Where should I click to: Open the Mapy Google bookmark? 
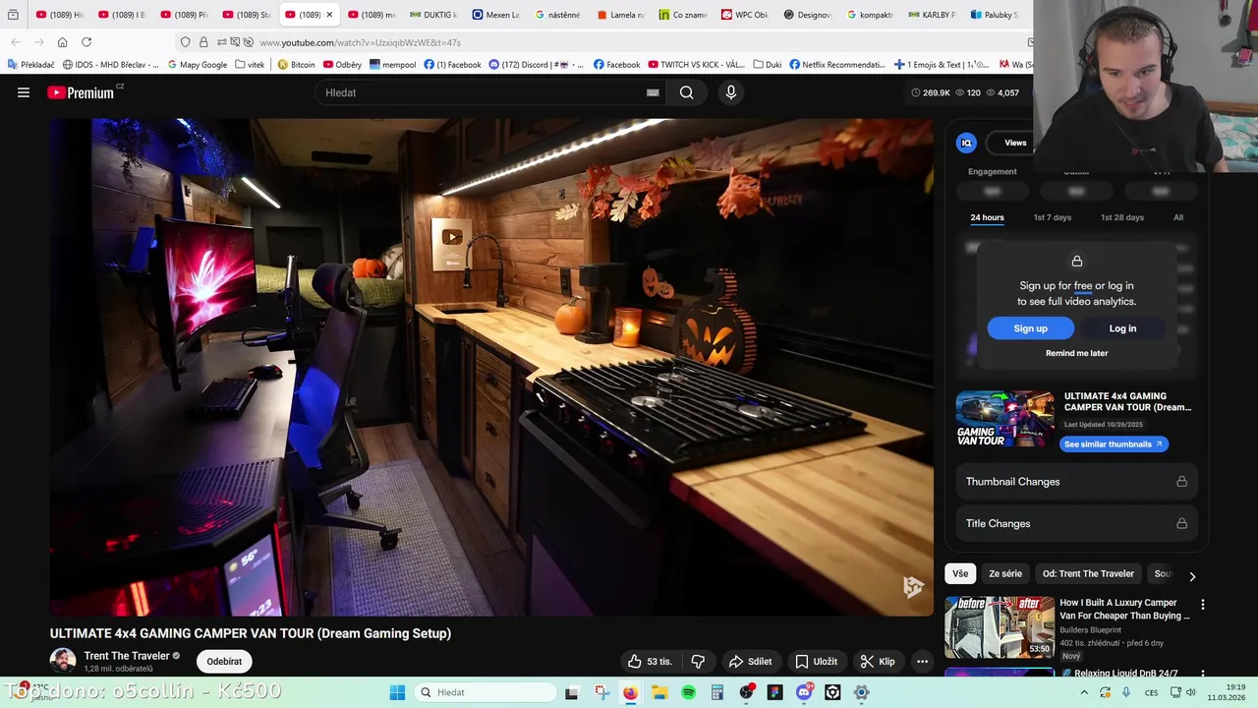click(197, 65)
